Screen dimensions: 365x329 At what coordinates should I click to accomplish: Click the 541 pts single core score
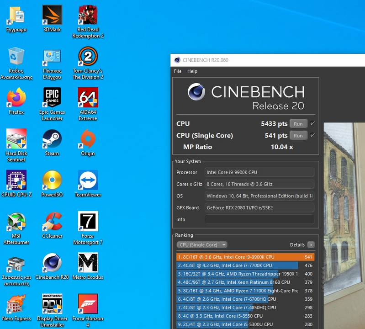(x=276, y=136)
